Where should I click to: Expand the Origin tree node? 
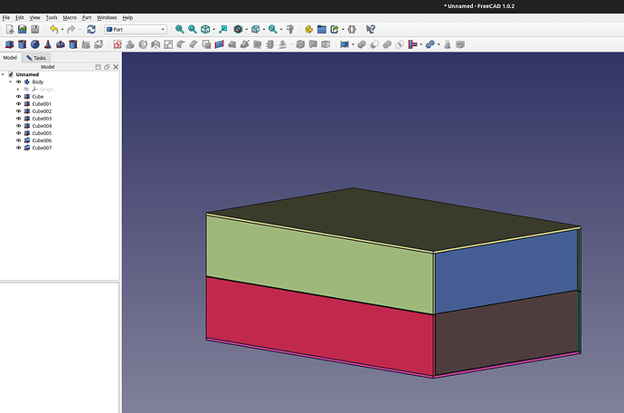[x=17, y=90]
